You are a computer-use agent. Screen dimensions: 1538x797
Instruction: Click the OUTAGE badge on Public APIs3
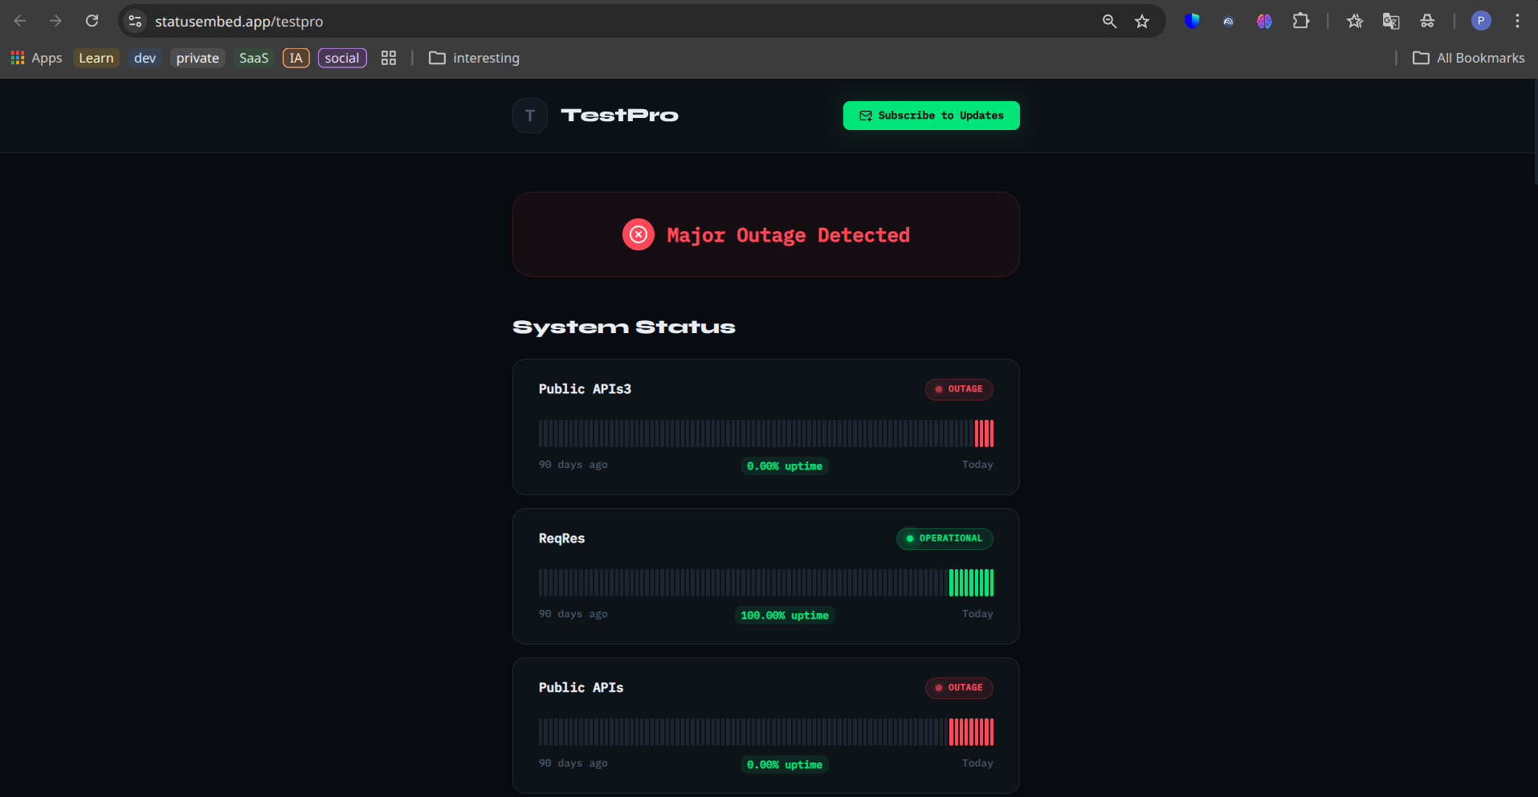click(x=959, y=389)
